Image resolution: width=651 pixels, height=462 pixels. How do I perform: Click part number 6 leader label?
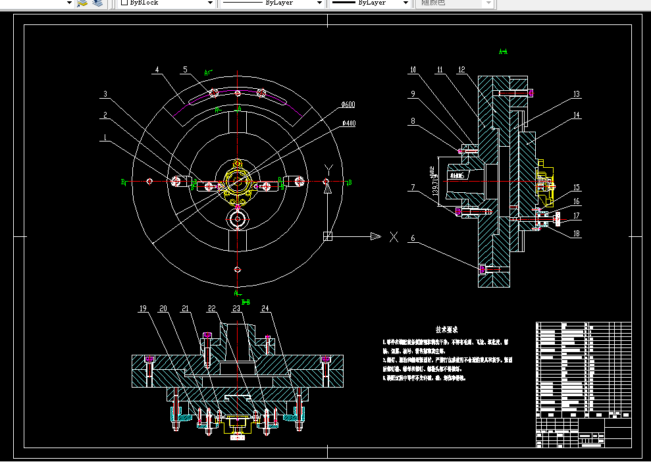[x=413, y=238]
